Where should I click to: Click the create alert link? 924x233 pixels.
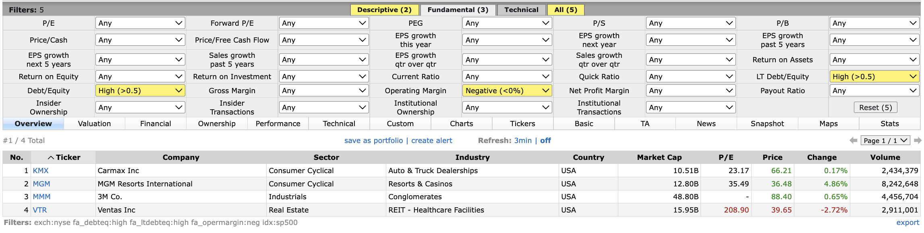pyautogui.click(x=431, y=141)
